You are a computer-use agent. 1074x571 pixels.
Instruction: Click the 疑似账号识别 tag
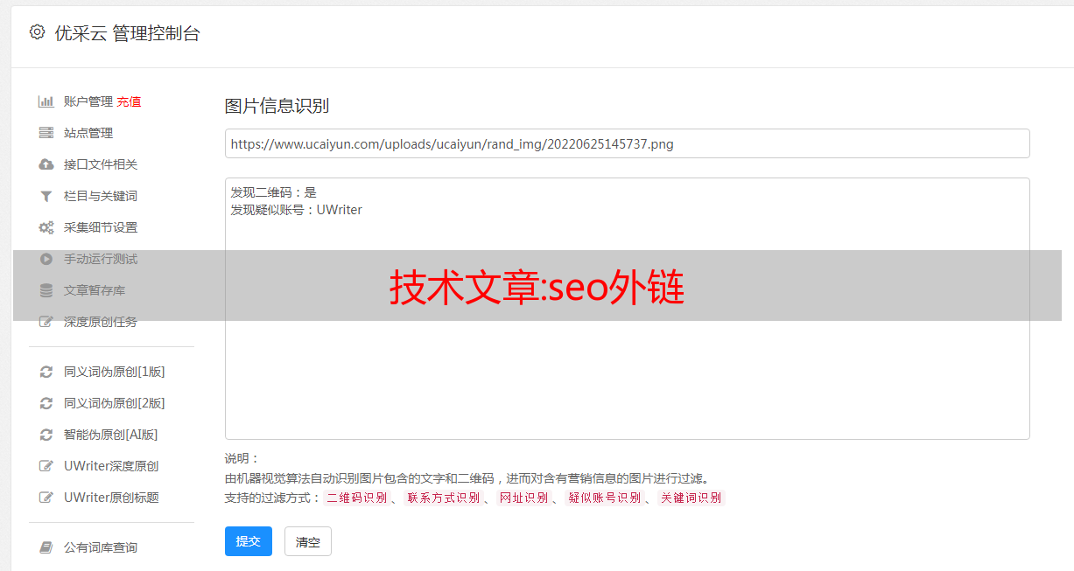(604, 498)
